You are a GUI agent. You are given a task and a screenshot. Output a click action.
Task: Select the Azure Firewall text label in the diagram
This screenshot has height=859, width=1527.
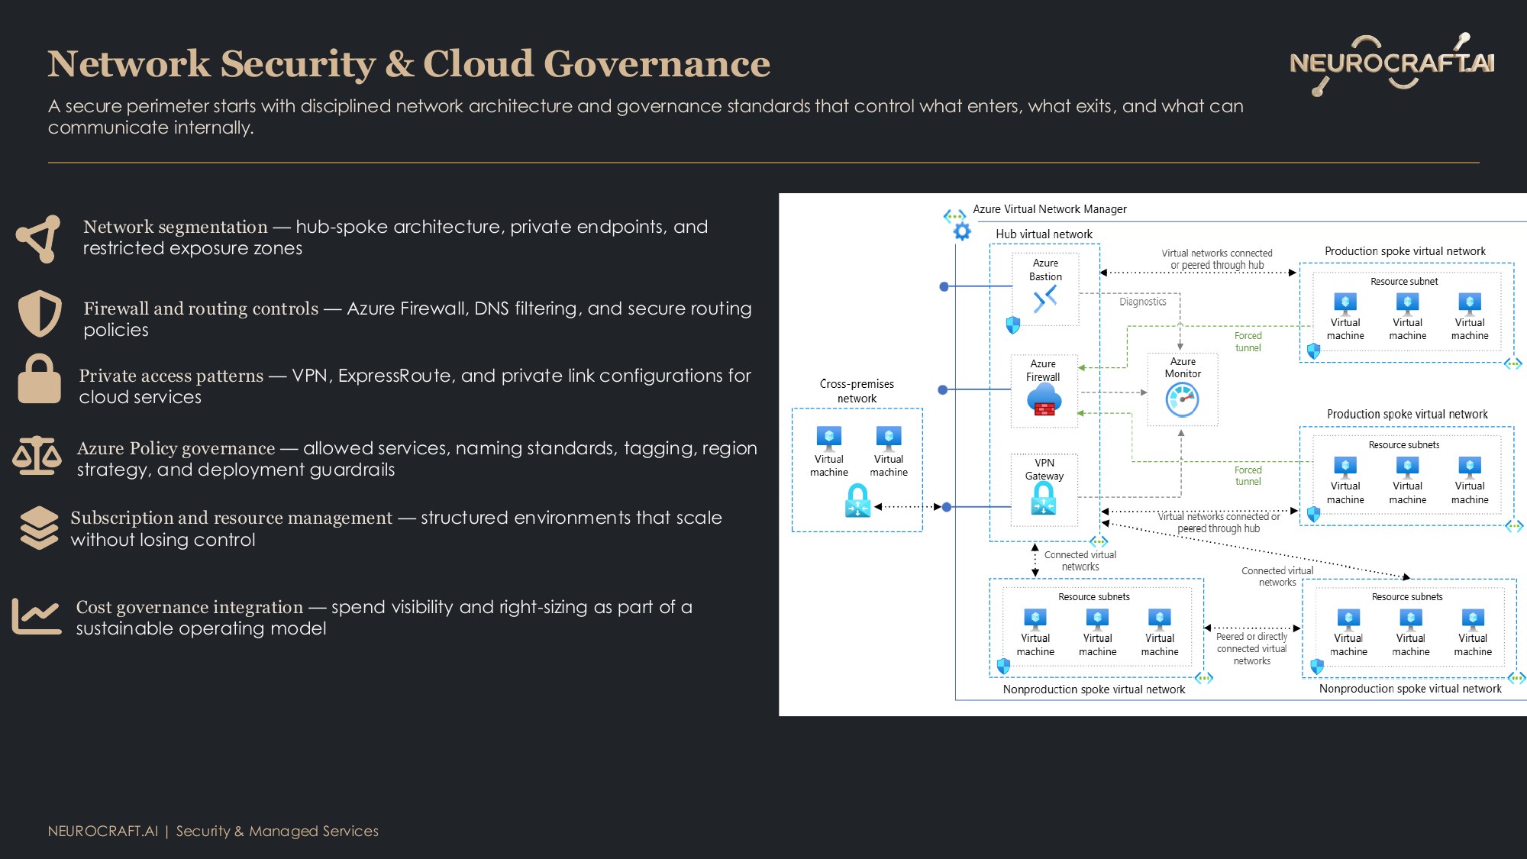[1043, 370]
